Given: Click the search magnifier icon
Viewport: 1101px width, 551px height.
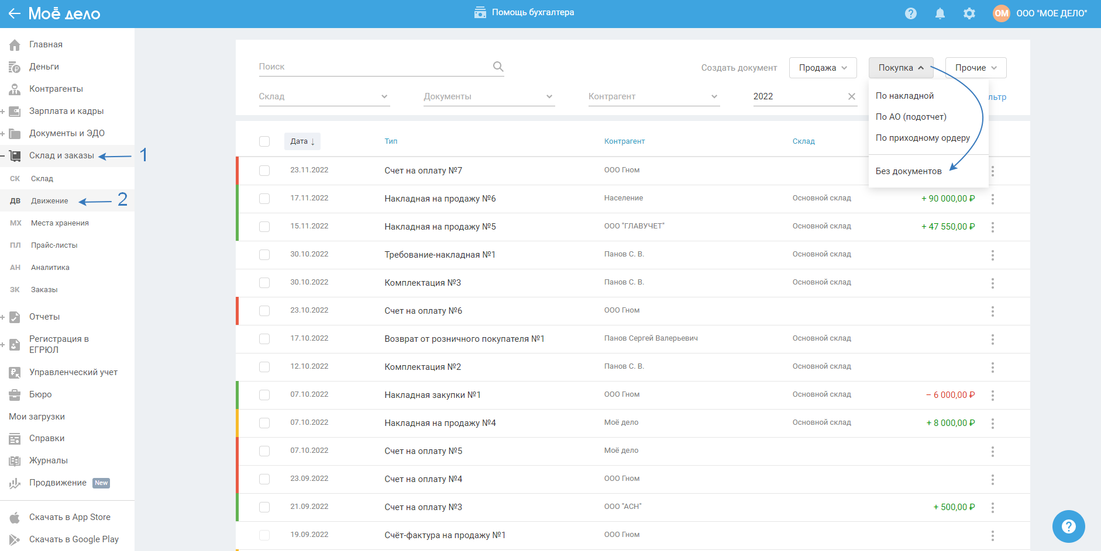Looking at the screenshot, I should click(x=498, y=67).
